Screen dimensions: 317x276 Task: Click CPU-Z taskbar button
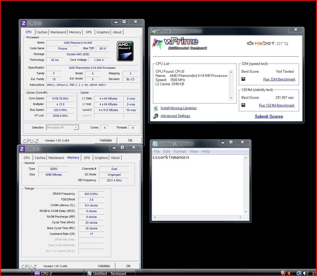click(58, 273)
